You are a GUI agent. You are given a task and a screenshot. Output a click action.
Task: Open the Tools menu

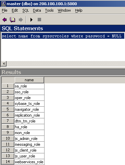49,10
